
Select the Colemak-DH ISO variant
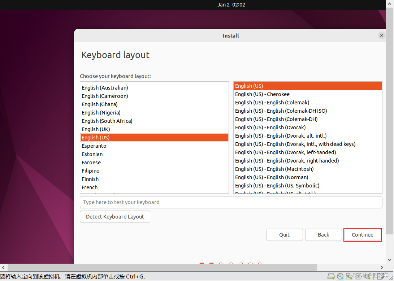tap(308, 111)
